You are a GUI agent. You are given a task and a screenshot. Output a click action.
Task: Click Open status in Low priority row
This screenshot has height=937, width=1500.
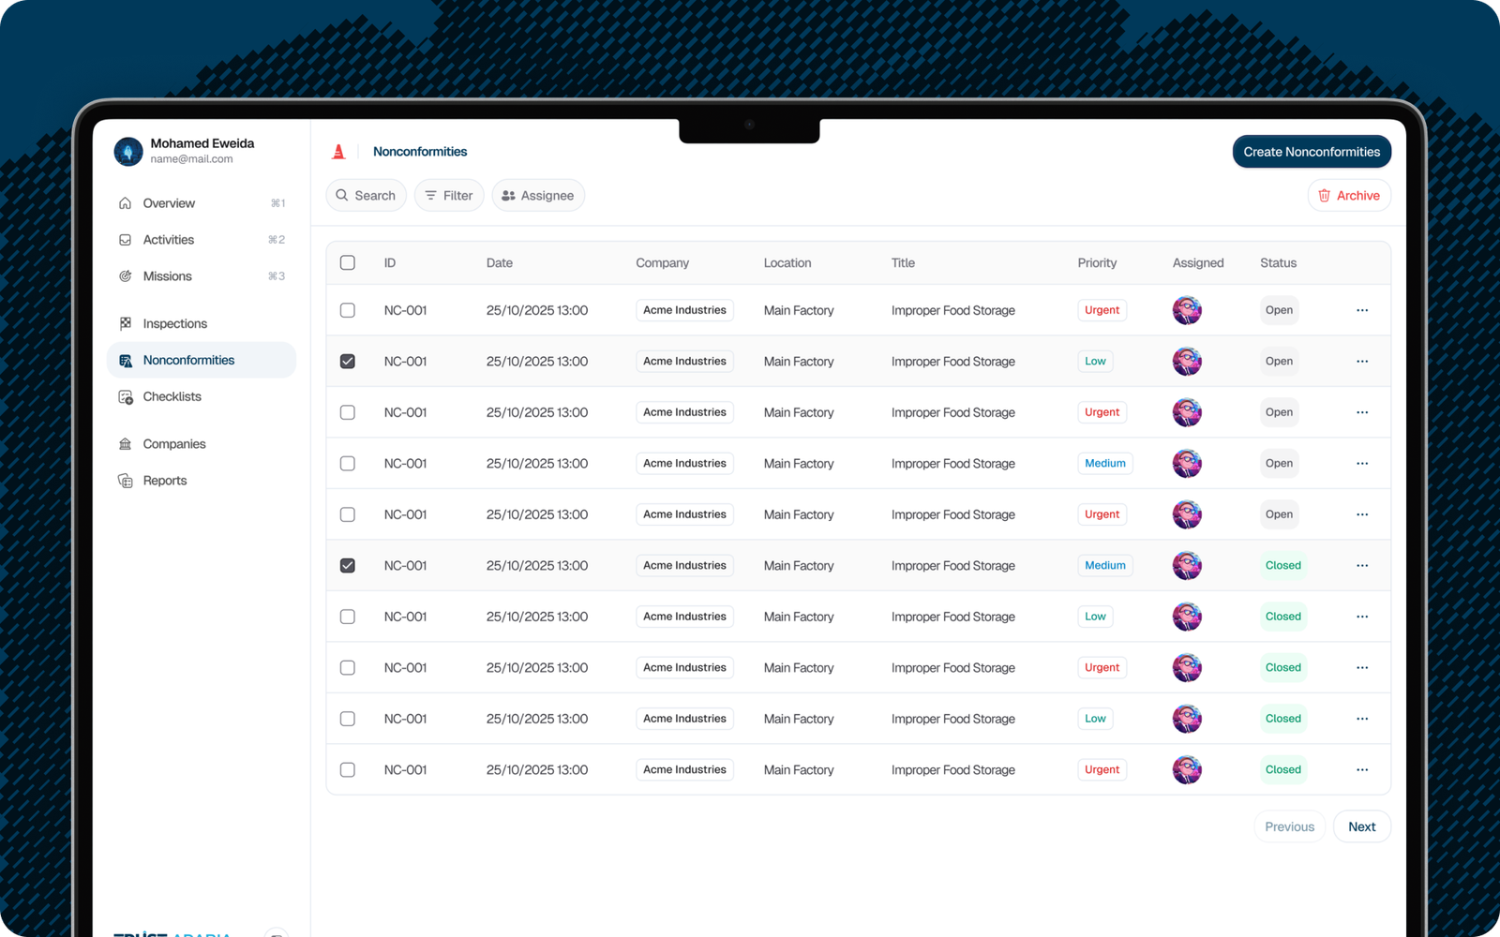[1279, 362]
